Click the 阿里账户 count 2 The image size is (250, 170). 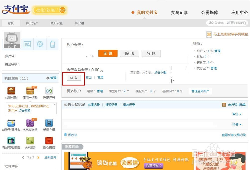pyautogui.click(x=124, y=91)
